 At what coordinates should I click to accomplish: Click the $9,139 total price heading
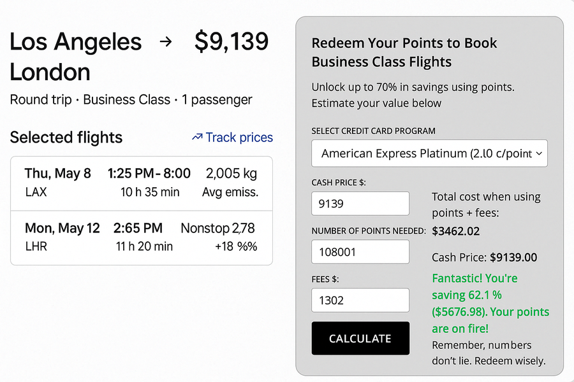(x=232, y=42)
